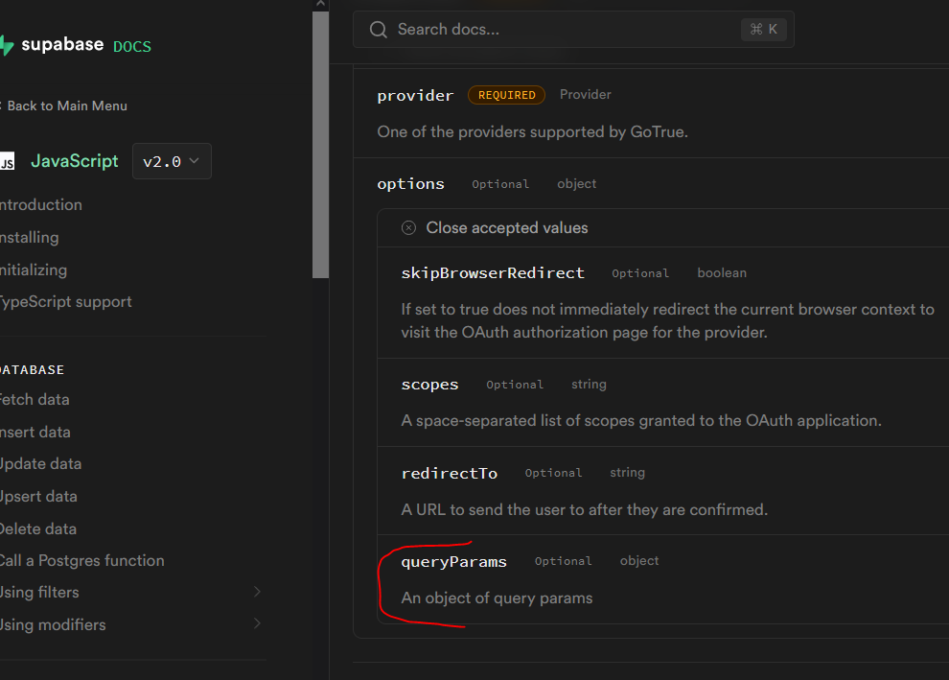Expand the Using modifiers section

tap(53, 624)
